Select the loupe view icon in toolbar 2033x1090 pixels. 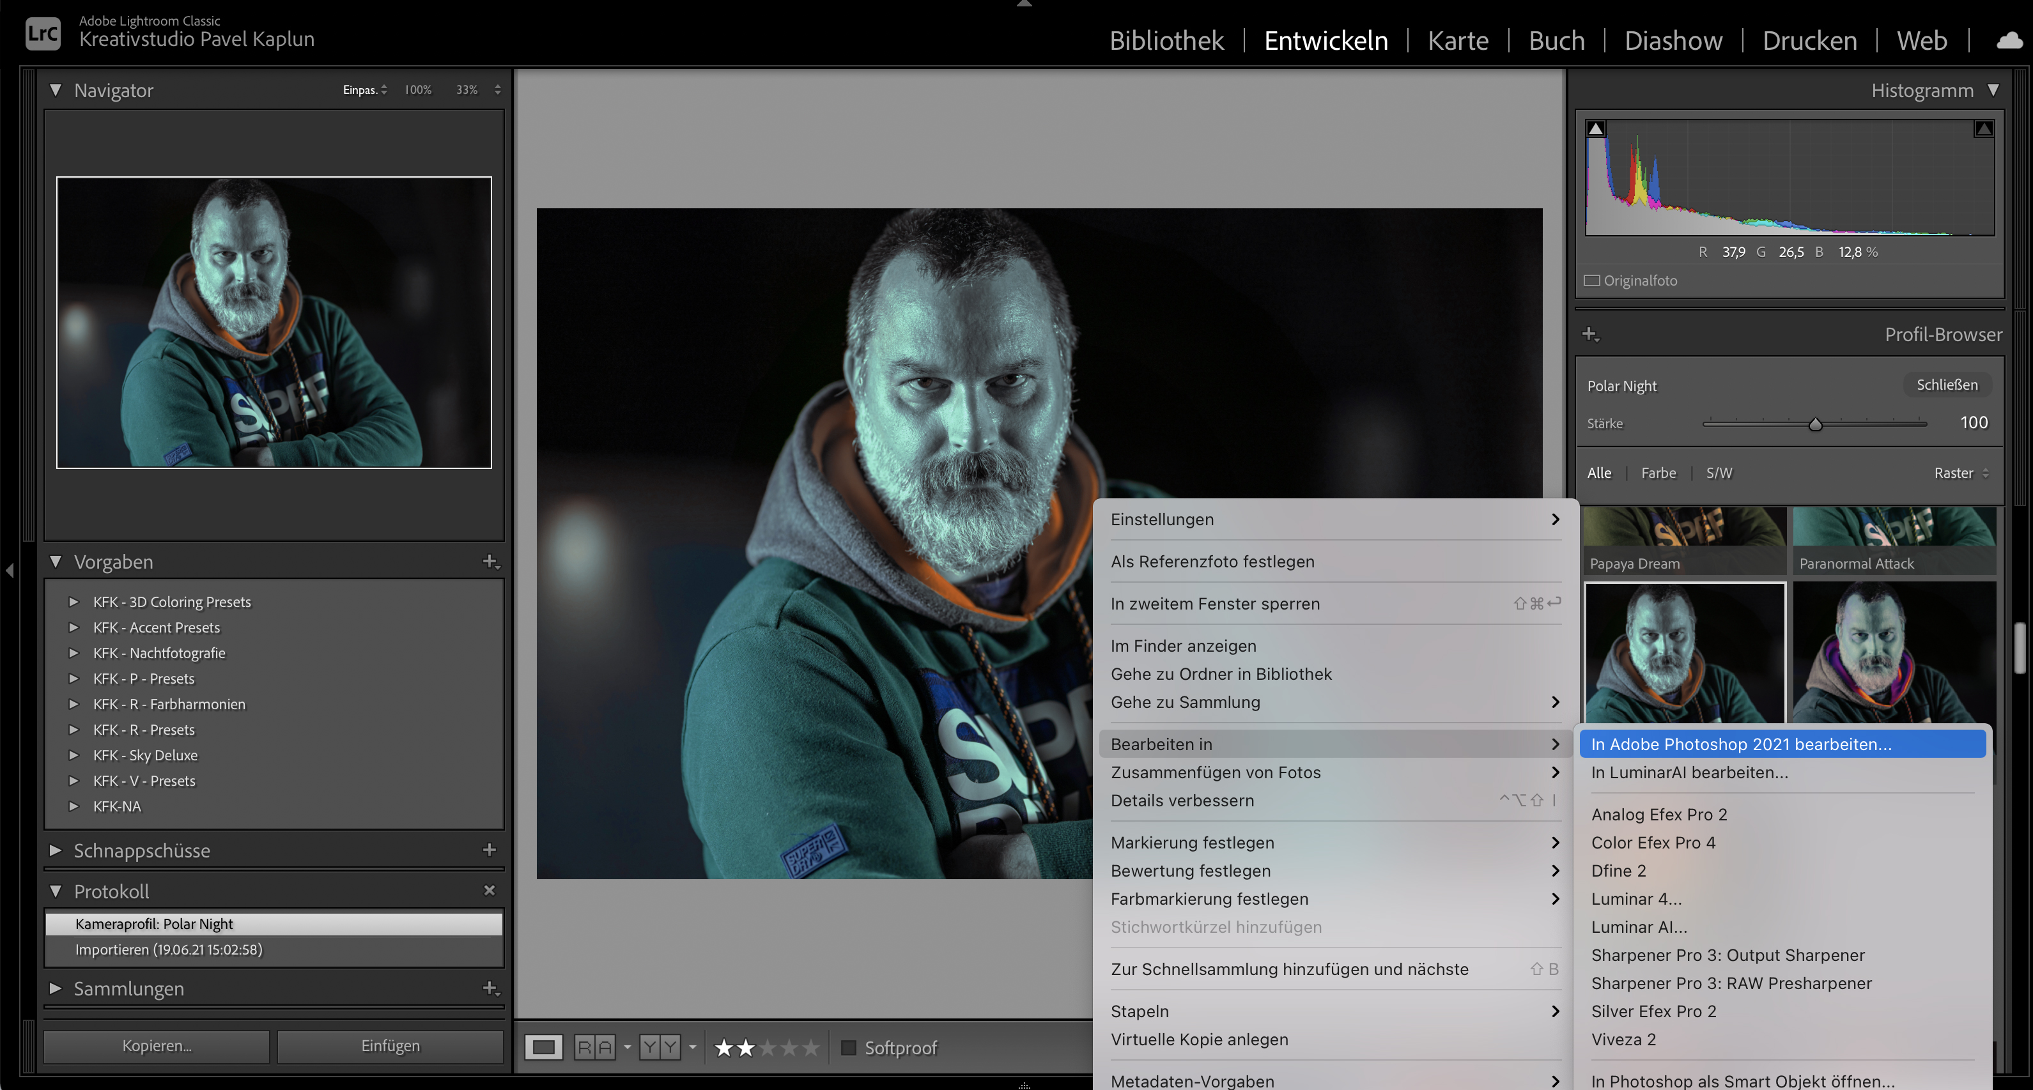[544, 1047]
